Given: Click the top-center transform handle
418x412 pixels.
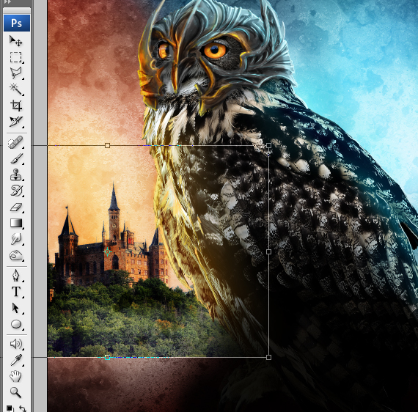Looking at the screenshot, I should pyautogui.click(x=107, y=145).
